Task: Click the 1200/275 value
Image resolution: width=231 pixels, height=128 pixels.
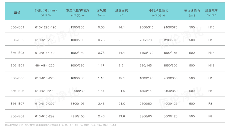Action: 170,40
